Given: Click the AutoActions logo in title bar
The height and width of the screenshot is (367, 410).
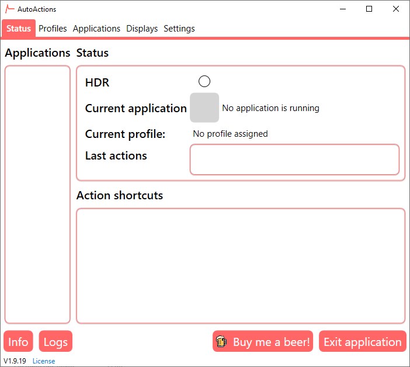Looking at the screenshot, I should pyautogui.click(x=9, y=9).
